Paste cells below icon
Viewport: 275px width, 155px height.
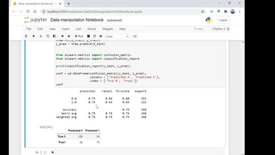point(55,36)
